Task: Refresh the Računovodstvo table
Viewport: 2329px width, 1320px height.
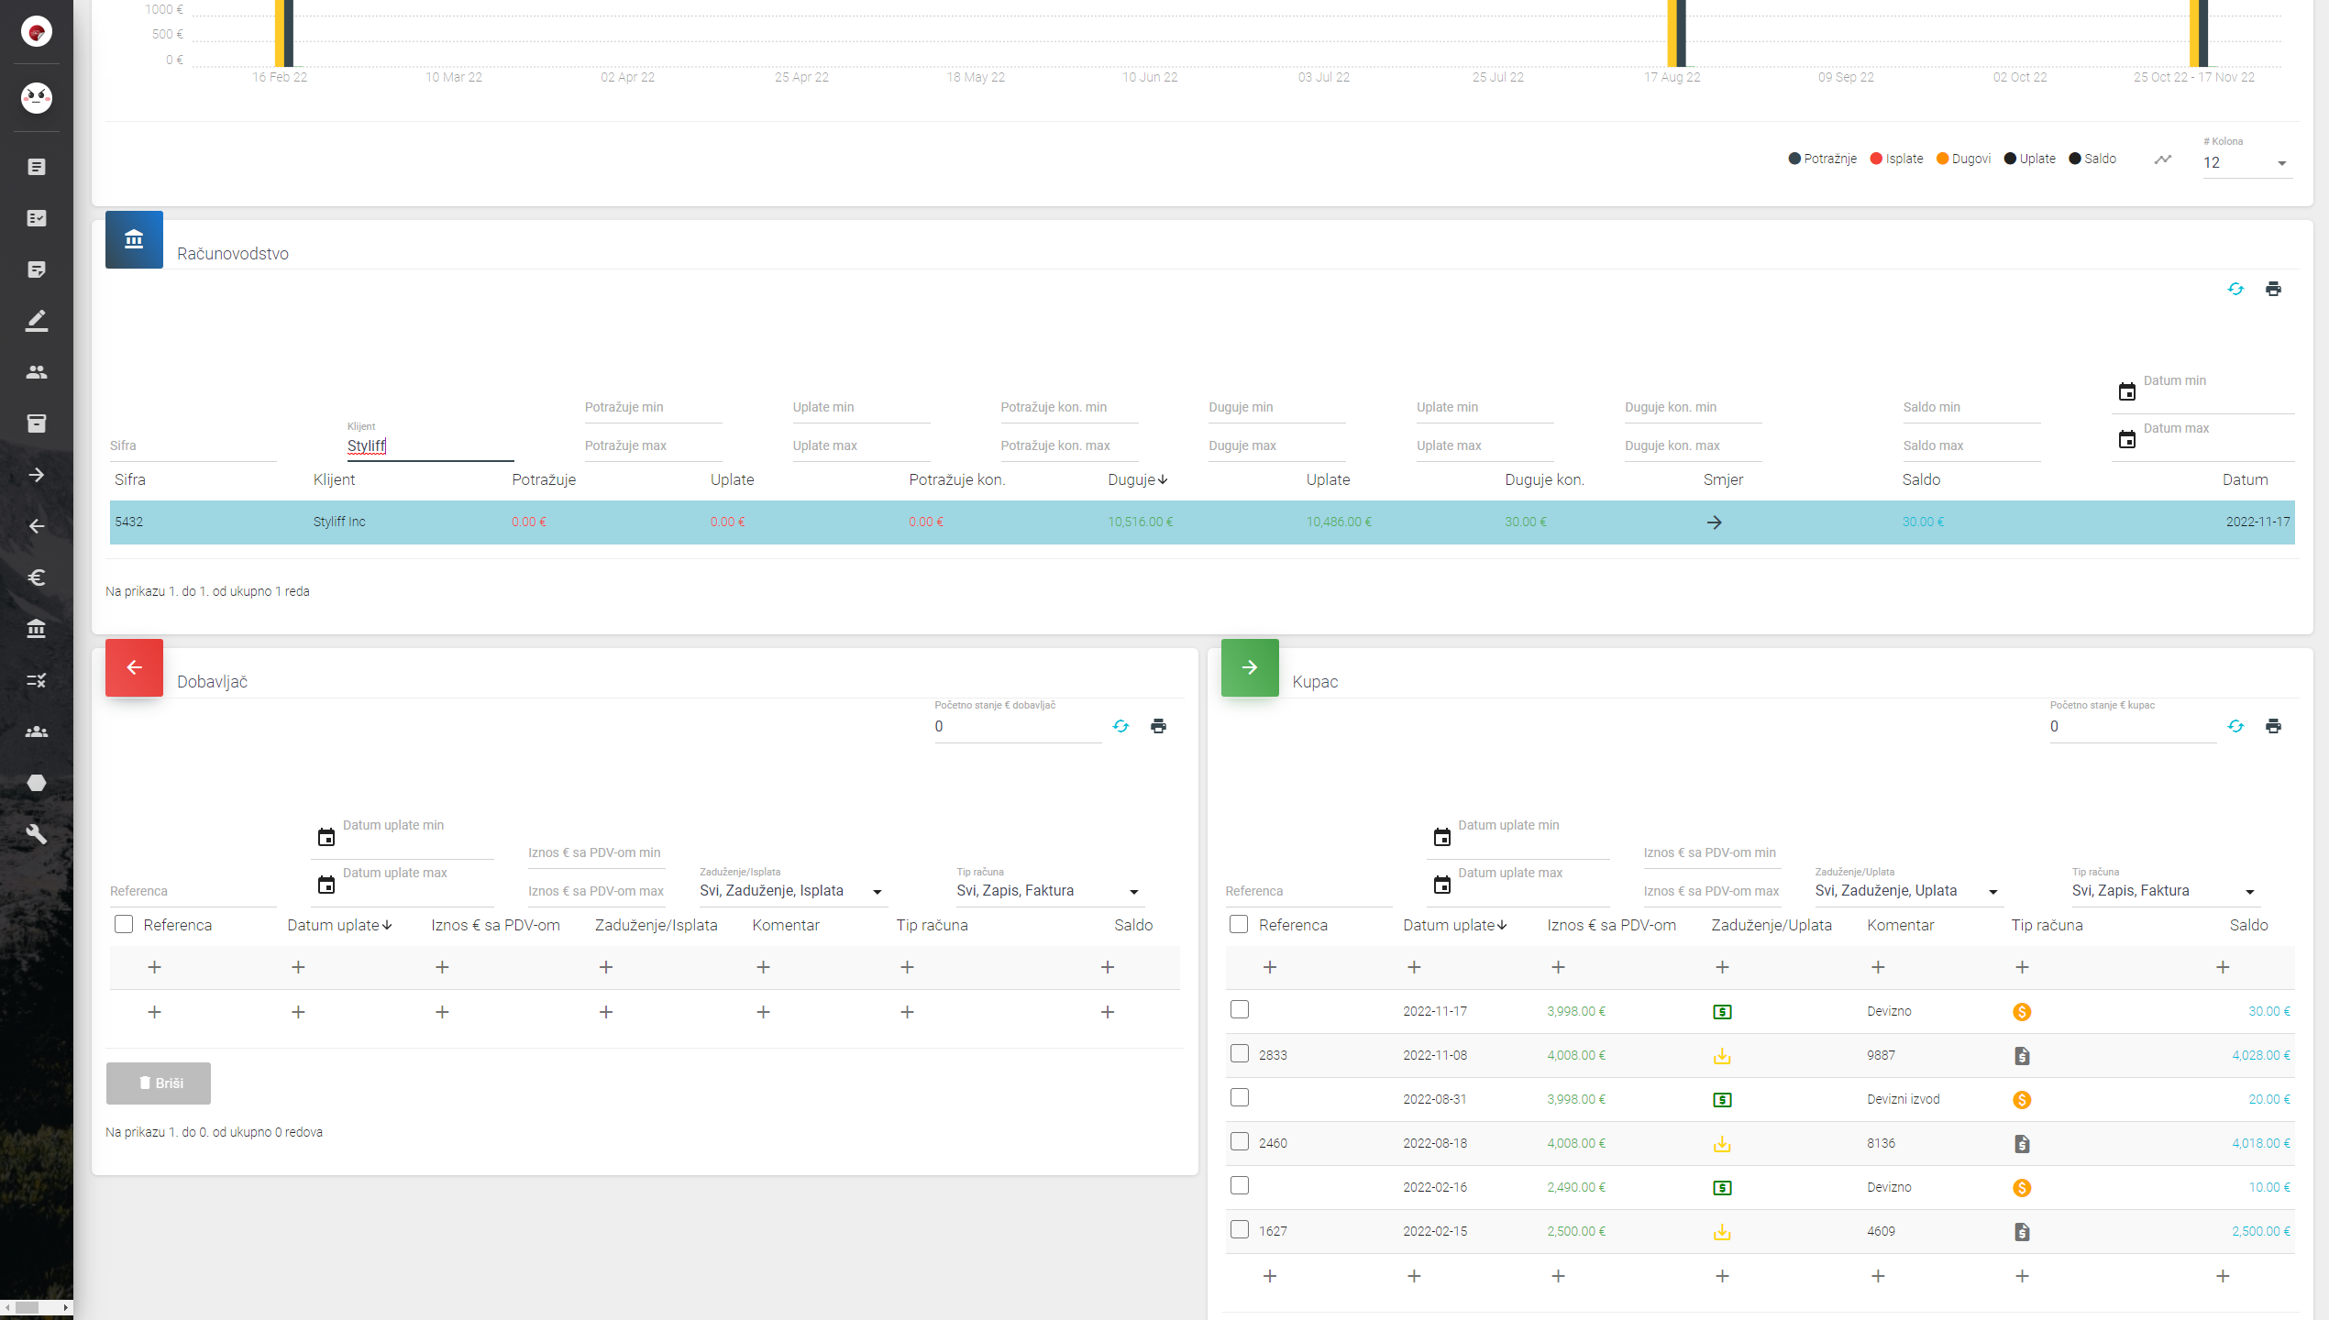Action: pyautogui.click(x=2235, y=289)
